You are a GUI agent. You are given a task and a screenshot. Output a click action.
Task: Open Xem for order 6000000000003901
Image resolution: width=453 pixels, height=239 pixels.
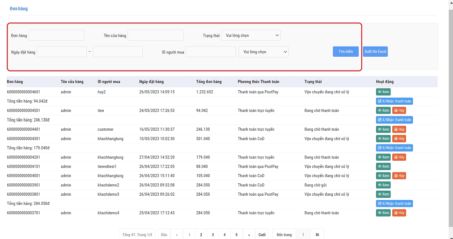[383, 185]
